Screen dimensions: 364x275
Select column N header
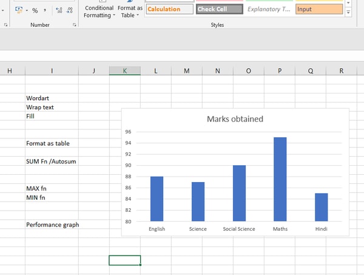pyautogui.click(x=218, y=71)
